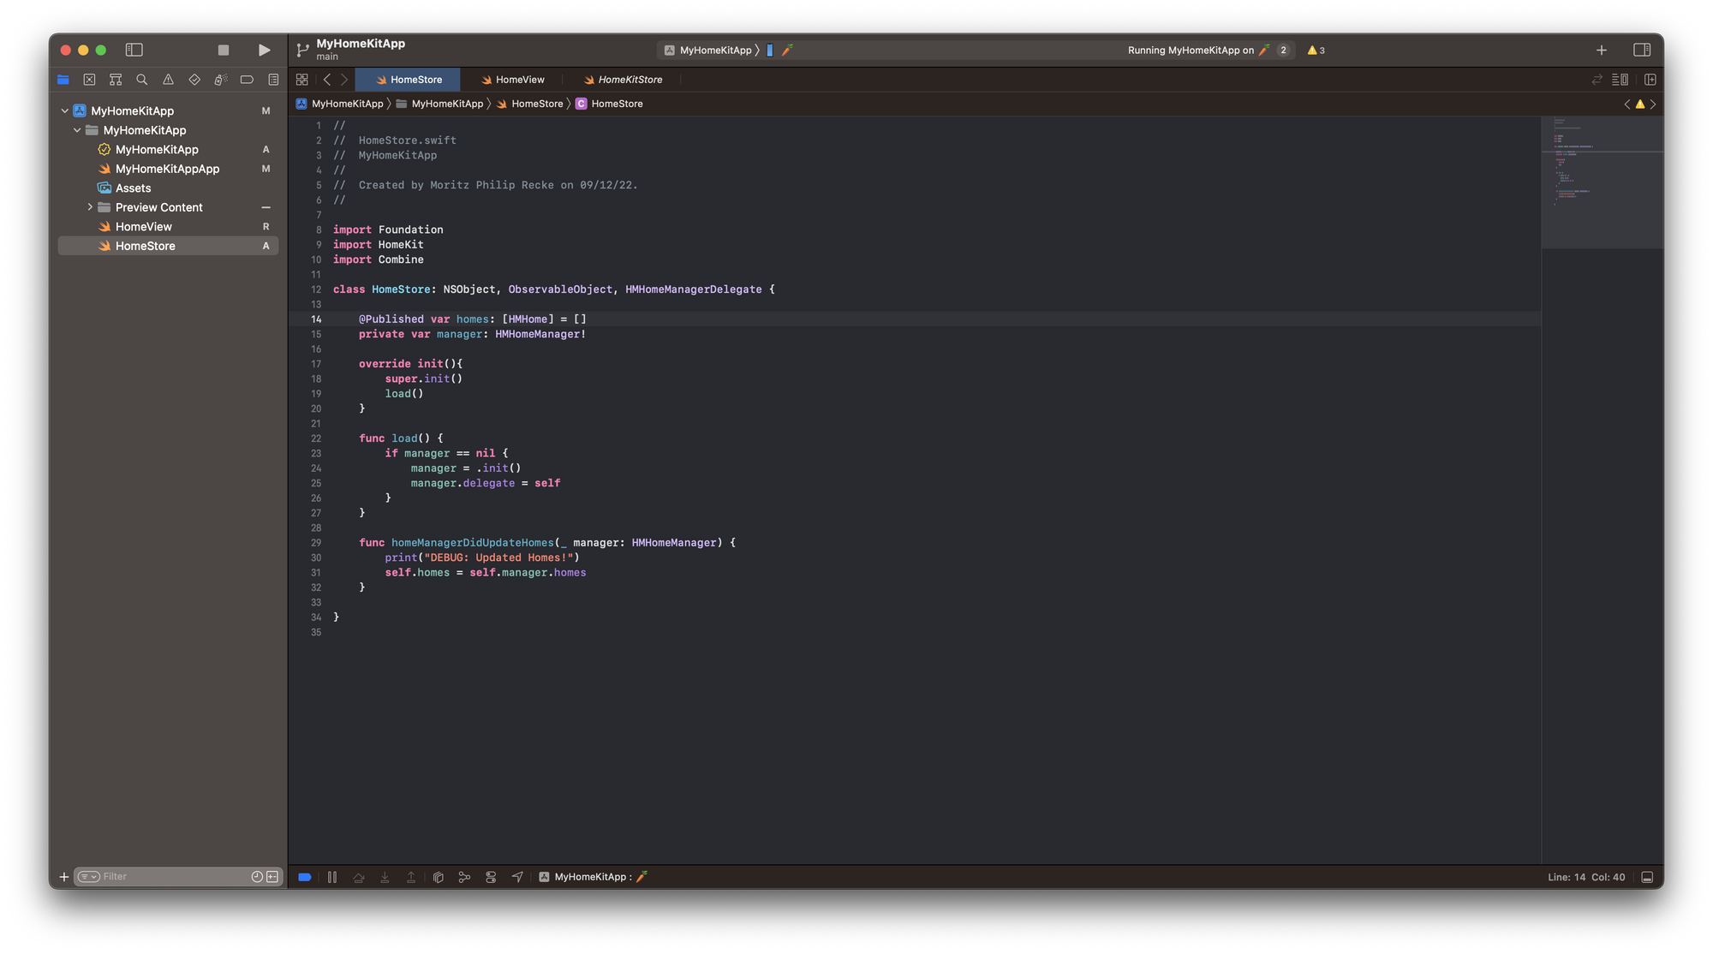The height and width of the screenshot is (954, 1713).
Task: Pause program execution in debug bar
Action: [332, 877]
